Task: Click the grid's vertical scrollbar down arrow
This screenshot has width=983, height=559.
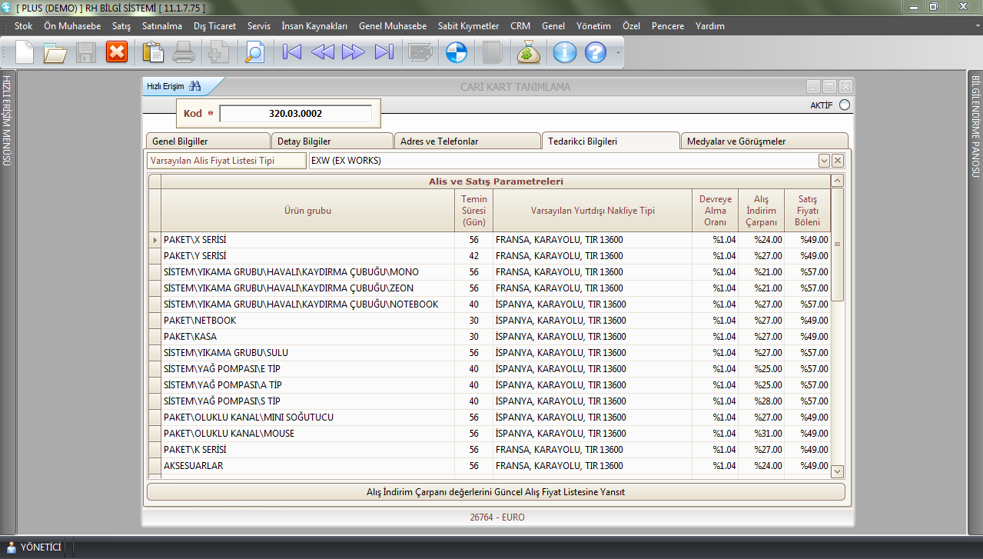Action: click(837, 471)
